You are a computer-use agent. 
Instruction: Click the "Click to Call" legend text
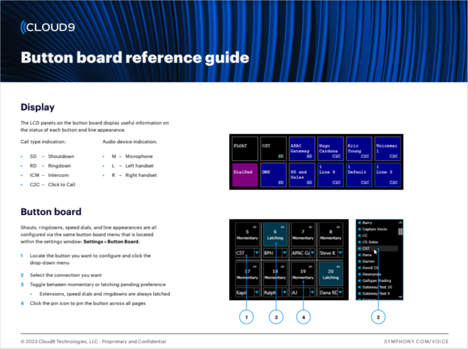pyautogui.click(x=62, y=185)
